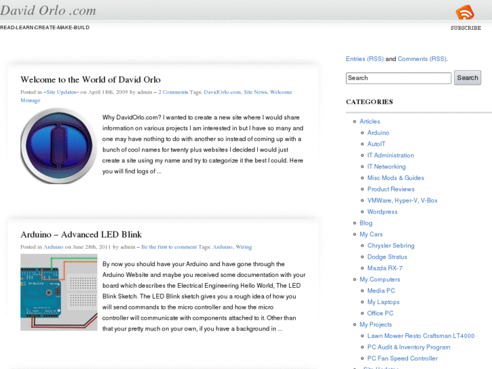Open the My Computers category
The width and height of the screenshot is (492, 369).
380,280
